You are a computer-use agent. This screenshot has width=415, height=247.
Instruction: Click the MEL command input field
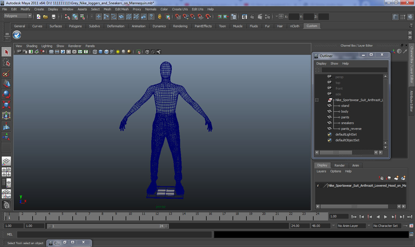[114, 234]
